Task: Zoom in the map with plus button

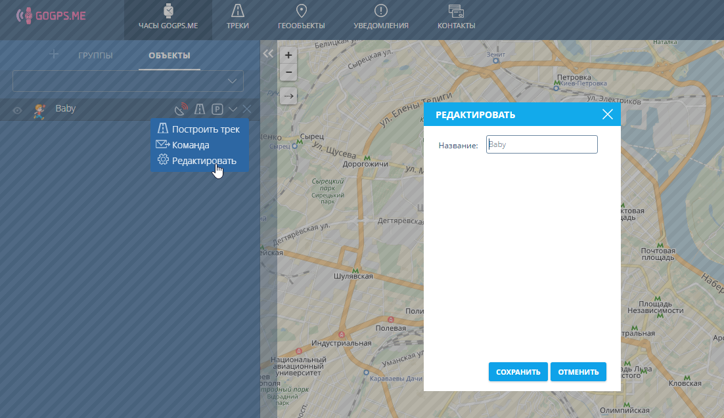Action: point(288,55)
